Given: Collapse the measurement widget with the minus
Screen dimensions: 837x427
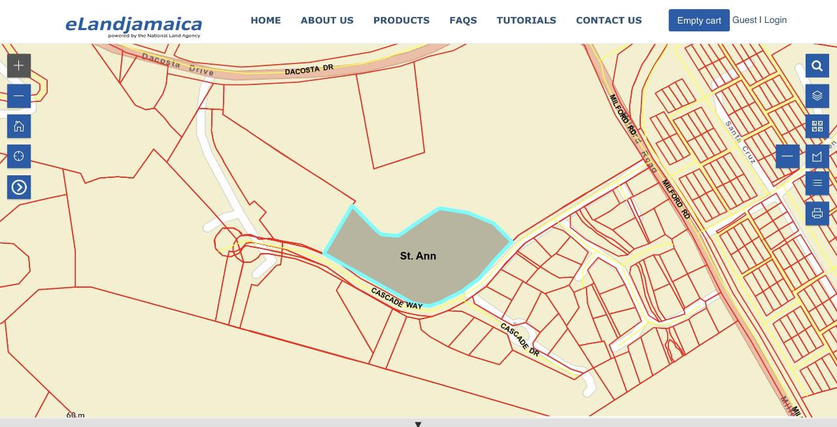Looking at the screenshot, I should [787, 156].
